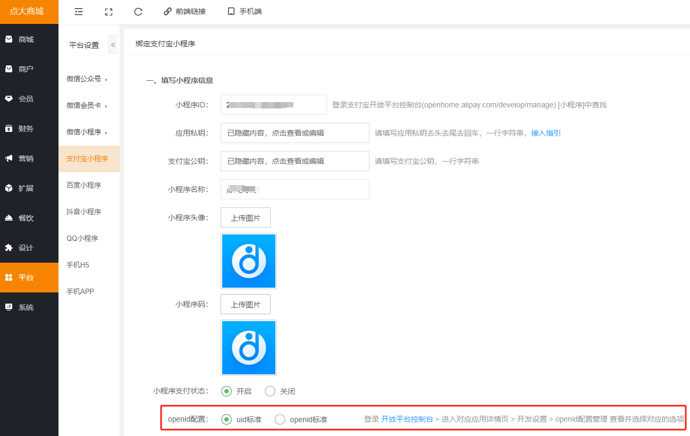The image size is (690, 436).
Task: Select the uid标准 radio option
Action: (226, 419)
